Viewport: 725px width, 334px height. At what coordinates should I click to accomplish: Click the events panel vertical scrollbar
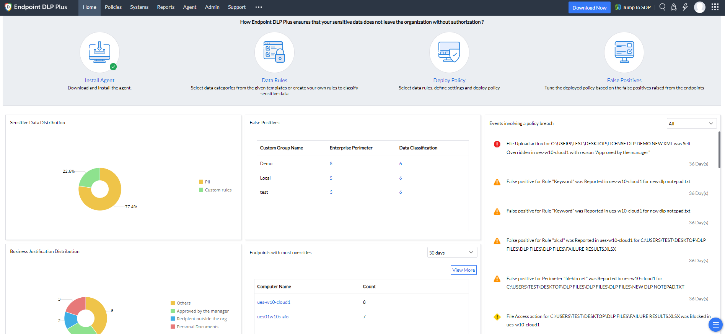coord(719,150)
